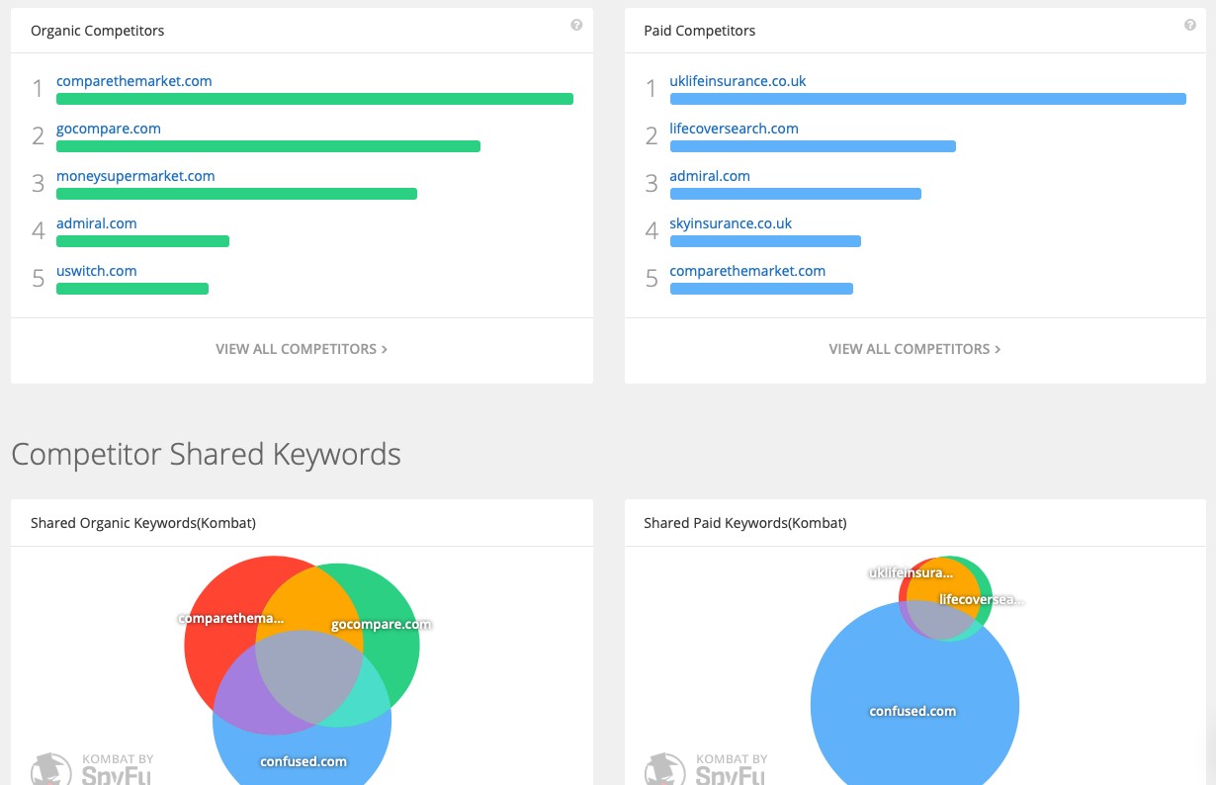The width and height of the screenshot is (1216, 785).
Task: View all competitors under Paid Competitors
Action: [x=914, y=349]
